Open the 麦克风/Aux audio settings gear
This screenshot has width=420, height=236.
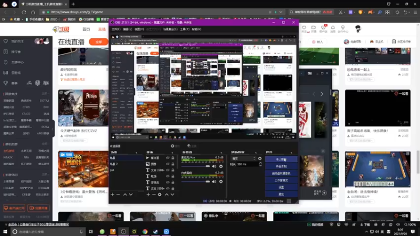(220, 166)
